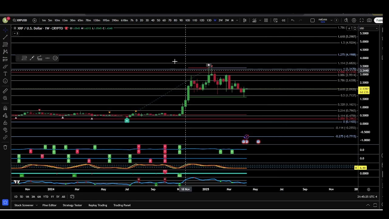Open the go-to-date calendar button
The image size is (389, 219).
[x=72, y=197]
